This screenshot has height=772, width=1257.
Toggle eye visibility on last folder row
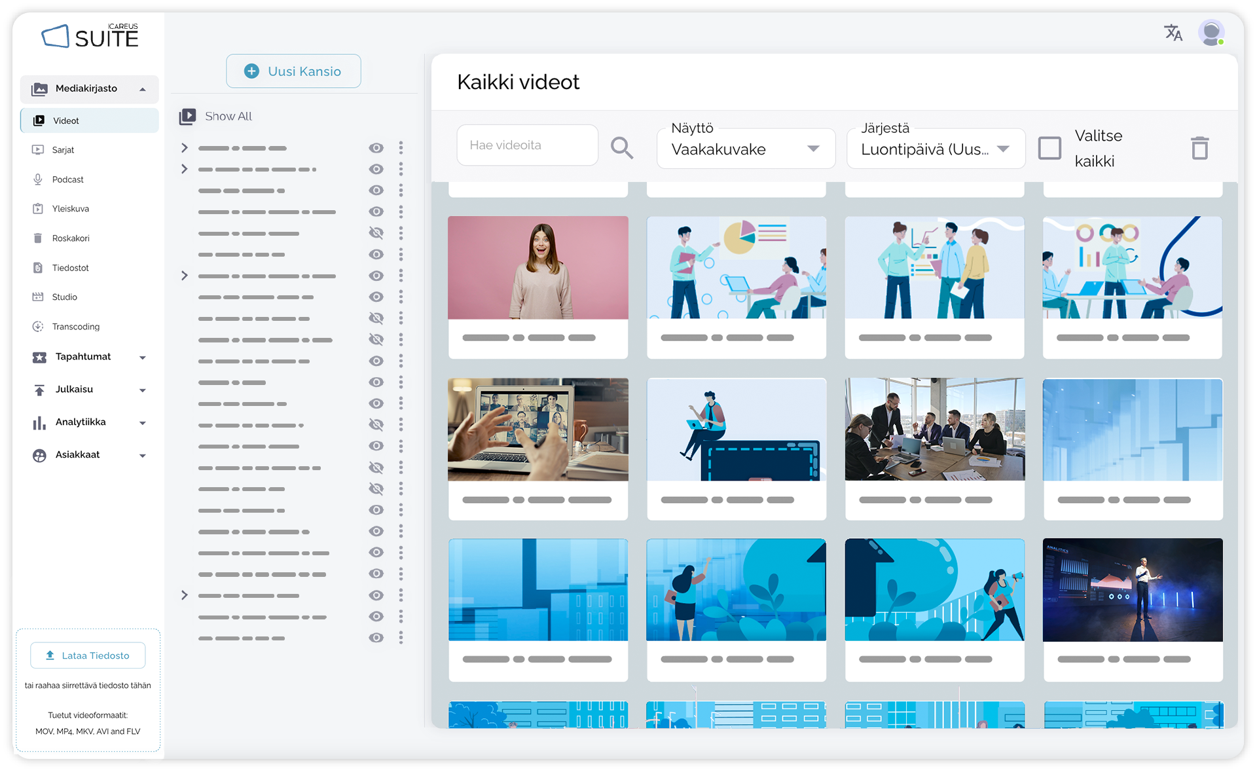(x=376, y=638)
